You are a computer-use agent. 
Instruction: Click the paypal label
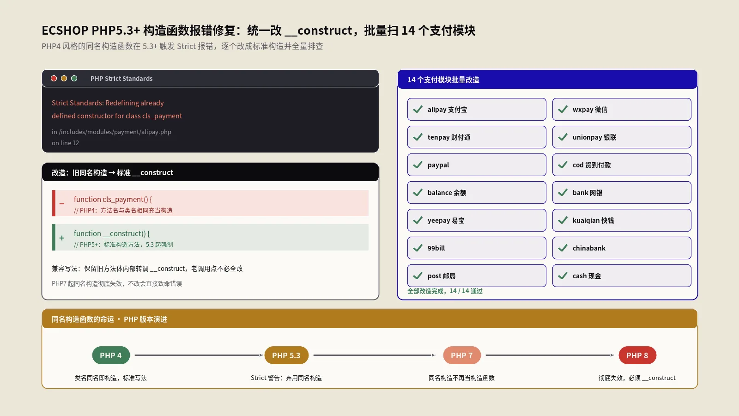pyautogui.click(x=438, y=165)
